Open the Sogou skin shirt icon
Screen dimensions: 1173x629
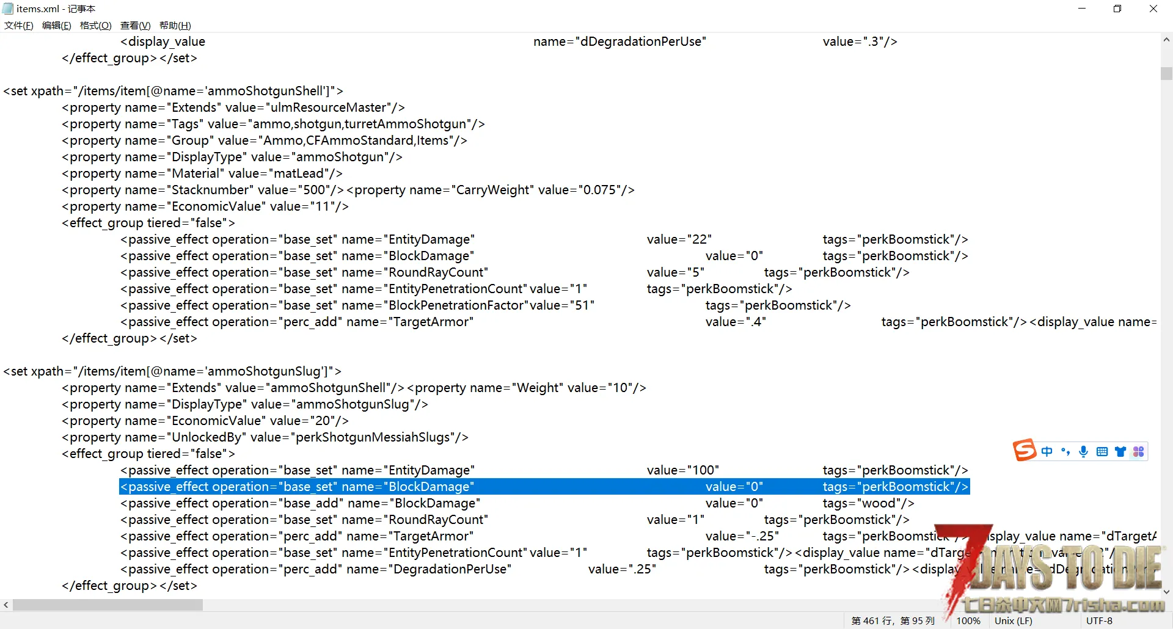click(x=1120, y=451)
